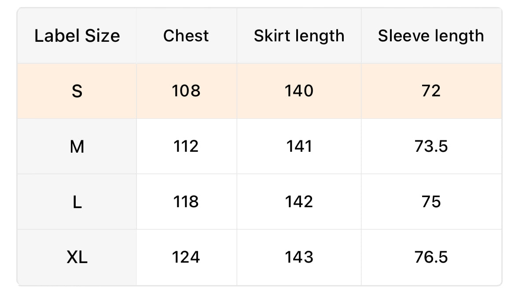This screenshot has width=515, height=297.
Task: Click the Skirt length column header
Action: 299,36
